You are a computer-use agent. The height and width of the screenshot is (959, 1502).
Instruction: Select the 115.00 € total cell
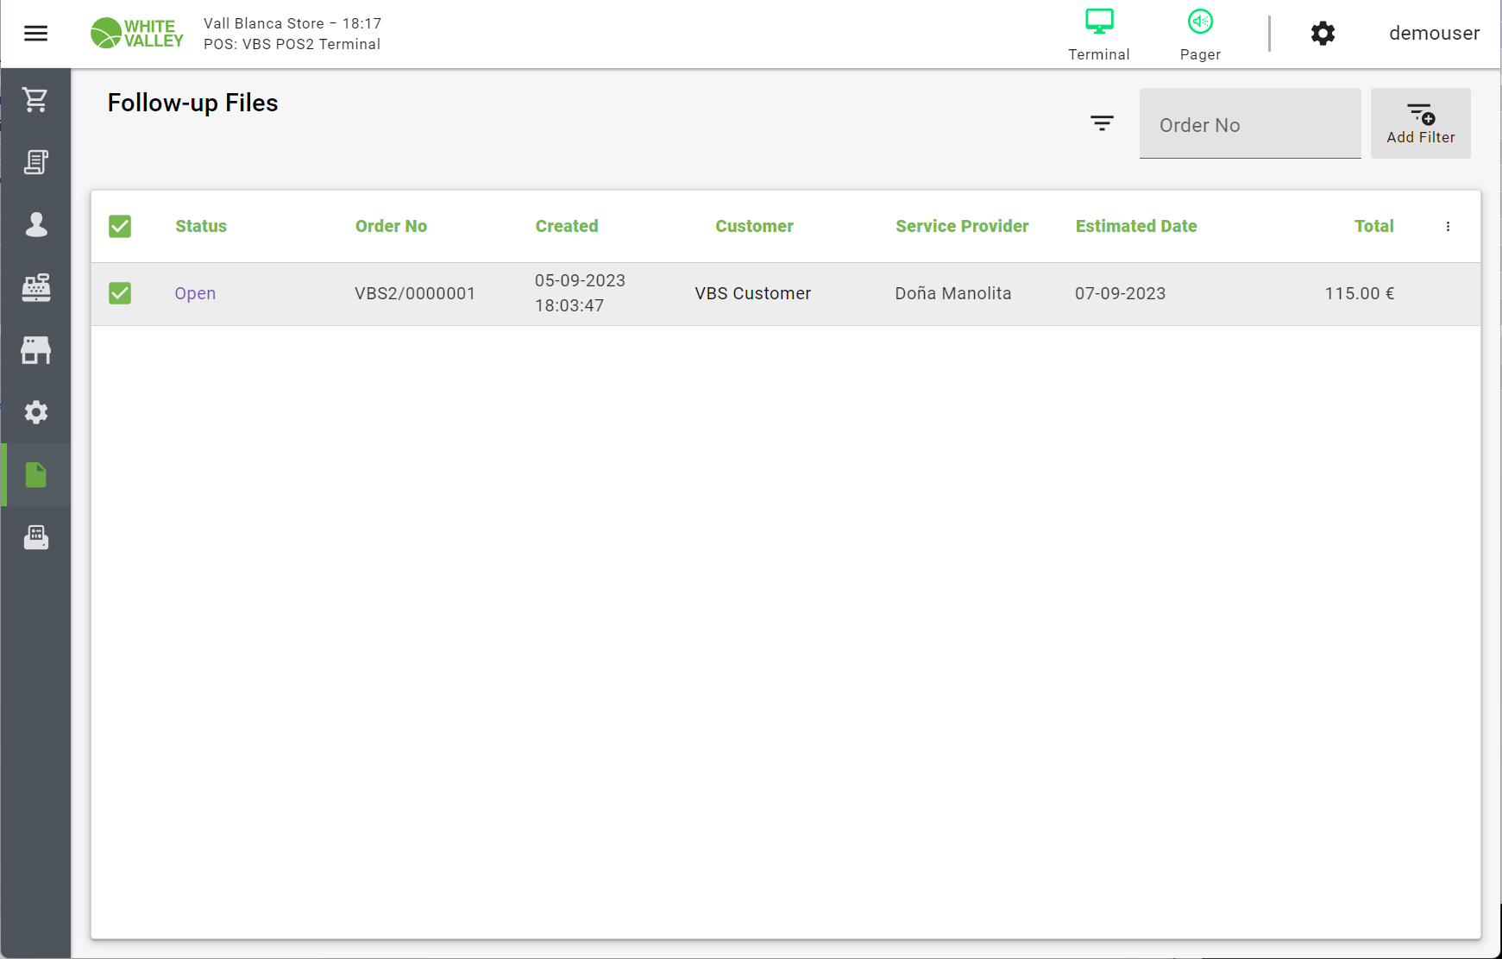(1359, 293)
